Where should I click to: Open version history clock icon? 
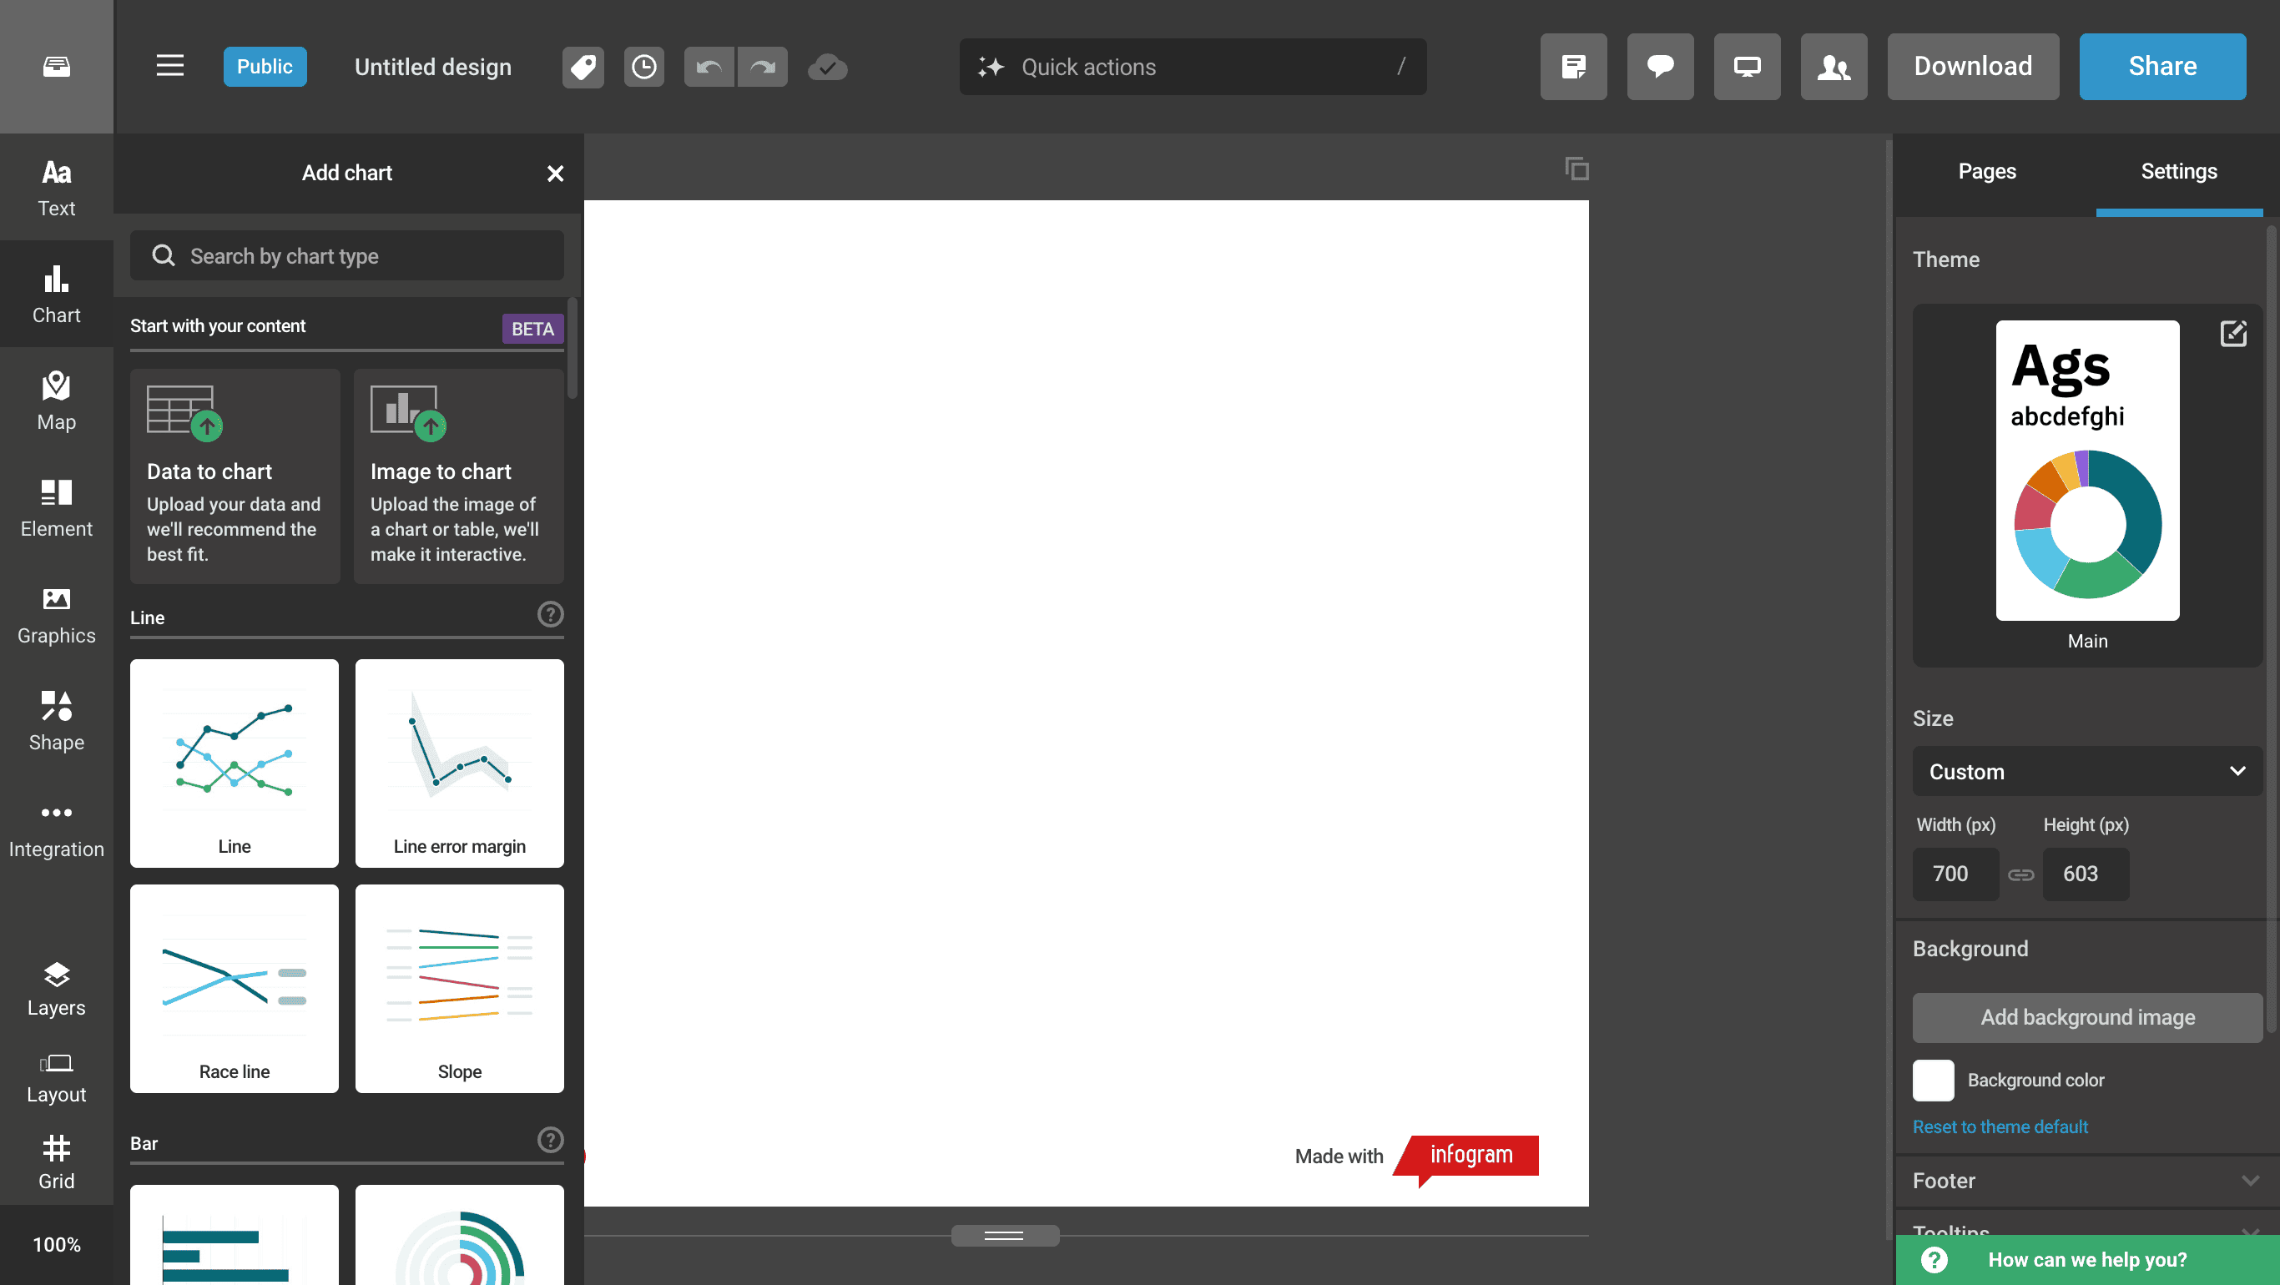(x=644, y=67)
